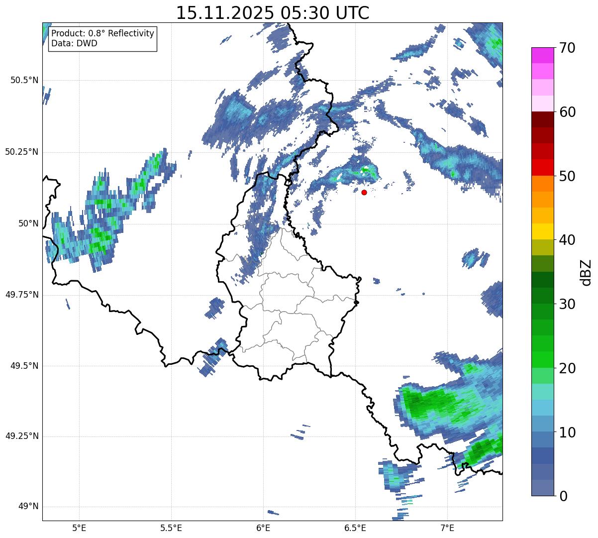The width and height of the screenshot is (598, 538).
Task: Click the colorbar tick label 60
Action: 568,112
